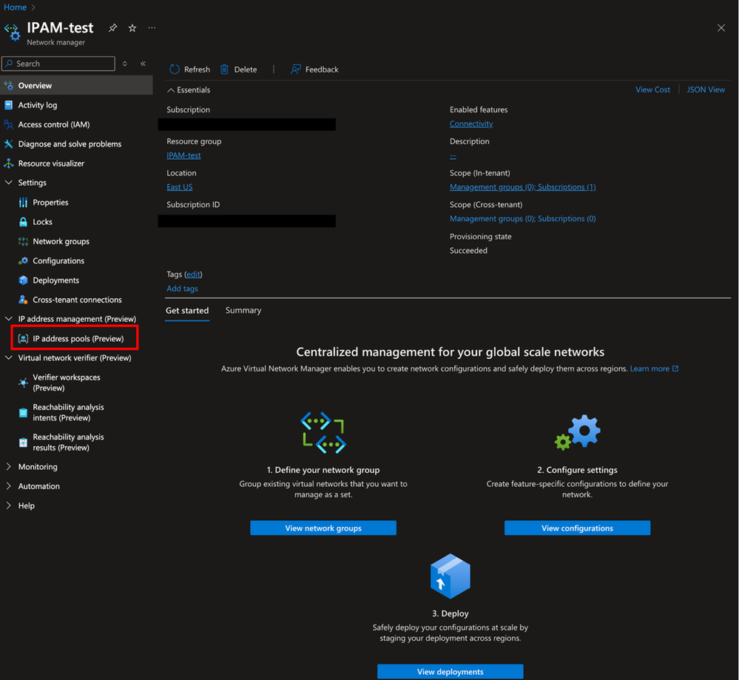Screen dimensions: 739x680
Task: Collapse the Essentials panel
Action: tap(171, 90)
